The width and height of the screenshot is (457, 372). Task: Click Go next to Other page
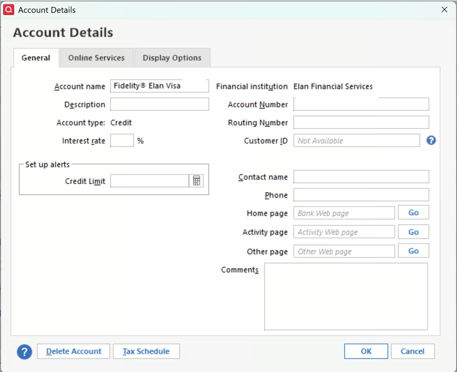pyautogui.click(x=414, y=251)
